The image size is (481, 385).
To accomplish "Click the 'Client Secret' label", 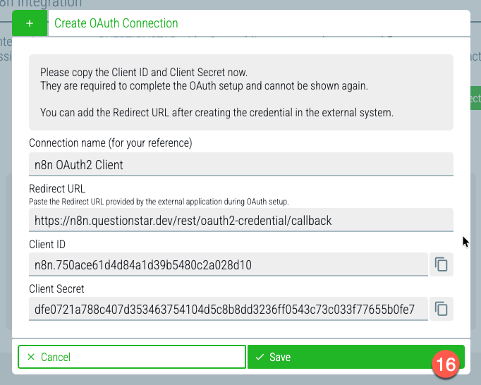I will tap(56, 288).
